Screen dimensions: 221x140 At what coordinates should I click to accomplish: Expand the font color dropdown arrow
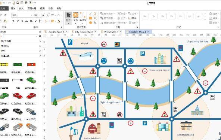pos(62,21)
